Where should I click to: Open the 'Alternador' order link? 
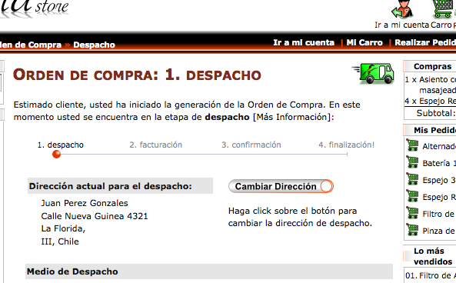click(x=439, y=146)
